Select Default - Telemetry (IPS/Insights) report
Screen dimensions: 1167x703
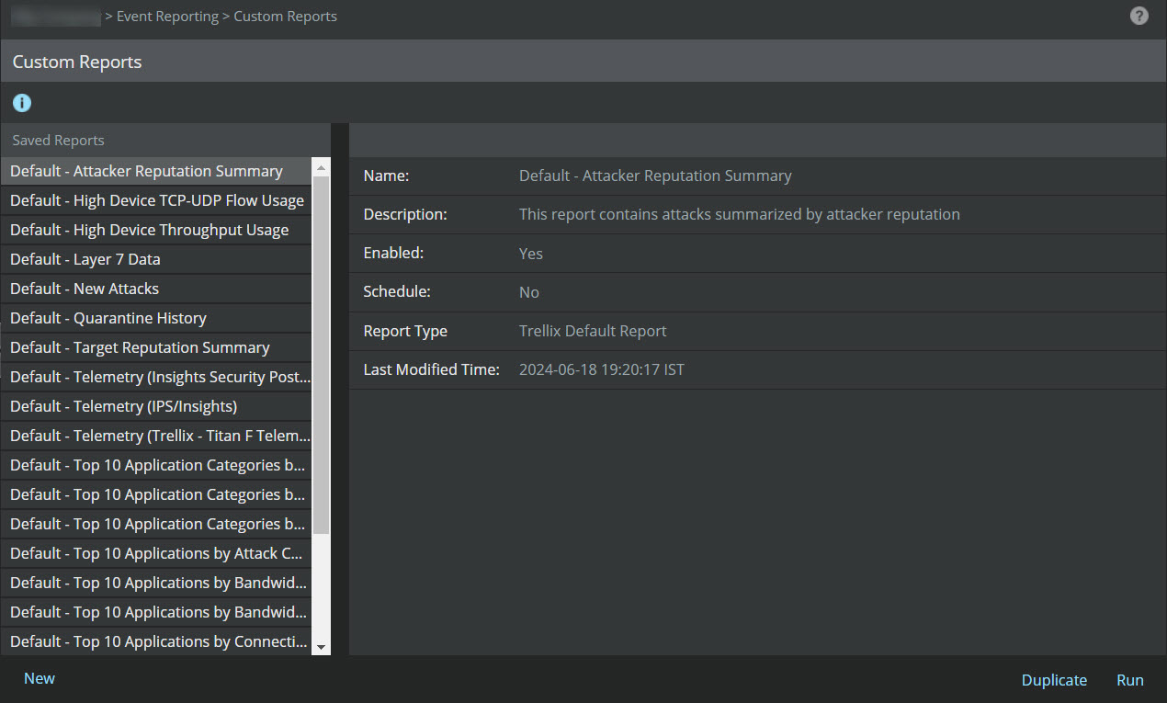(156, 406)
